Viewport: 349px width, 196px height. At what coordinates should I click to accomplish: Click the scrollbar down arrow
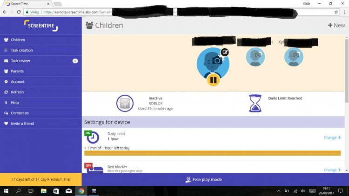(x=347, y=170)
